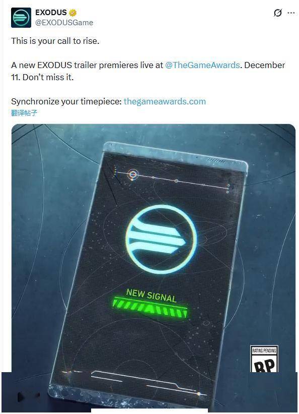The width and height of the screenshot is (299, 414).
Task: Click the green striped signal progress bar
Action: [x=149, y=308]
